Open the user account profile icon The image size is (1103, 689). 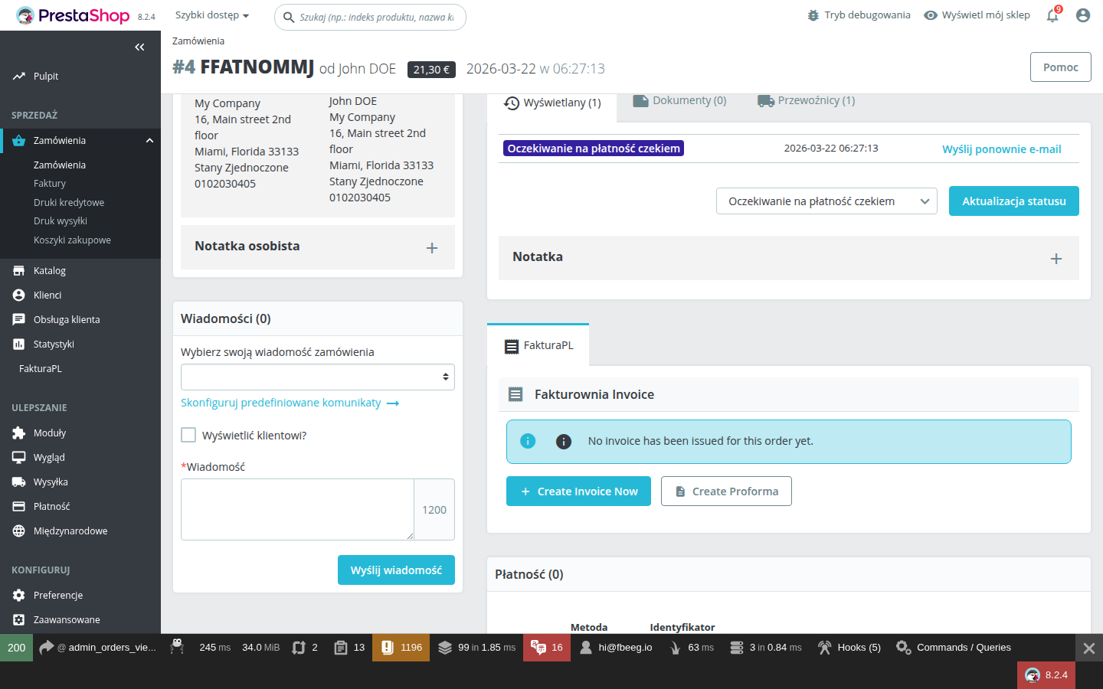tap(1082, 15)
